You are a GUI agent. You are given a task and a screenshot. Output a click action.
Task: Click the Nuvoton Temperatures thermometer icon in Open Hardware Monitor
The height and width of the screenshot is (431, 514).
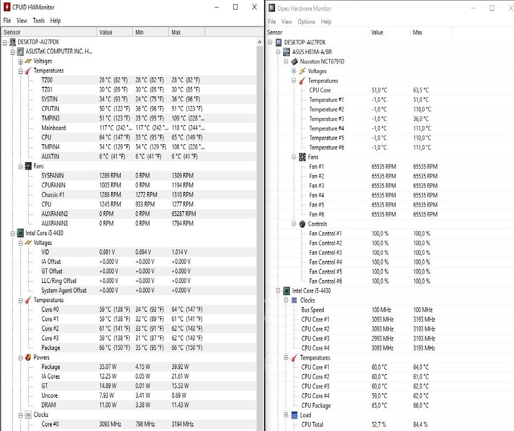click(x=302, y=81)
